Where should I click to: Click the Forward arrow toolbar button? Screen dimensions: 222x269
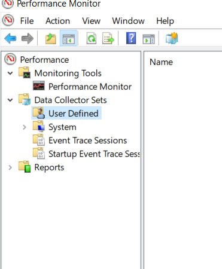click(x=28, y=38)
